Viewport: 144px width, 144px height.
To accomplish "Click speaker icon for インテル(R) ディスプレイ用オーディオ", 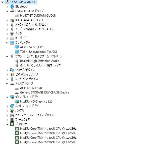I will click(17, 65).
